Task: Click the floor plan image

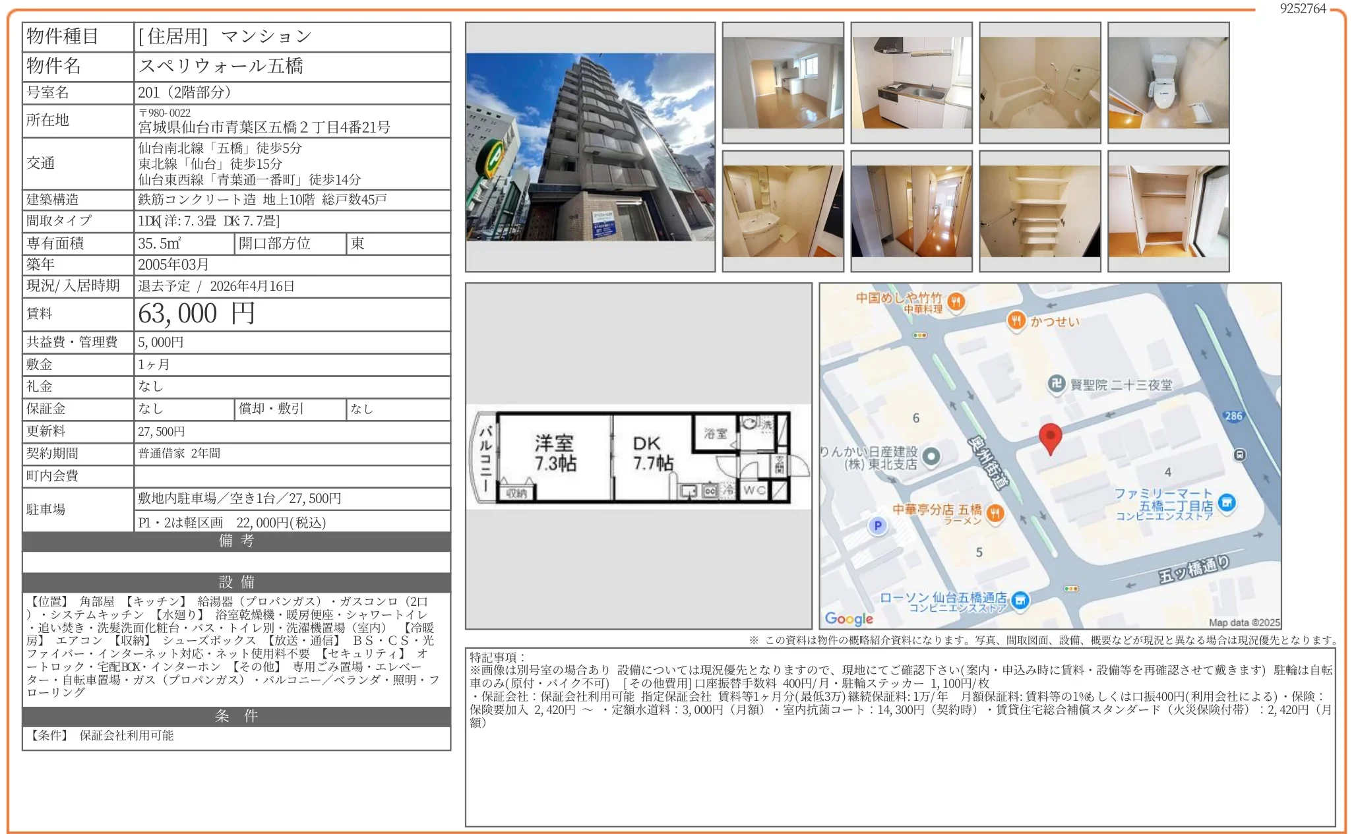Action: pos(638,456)
